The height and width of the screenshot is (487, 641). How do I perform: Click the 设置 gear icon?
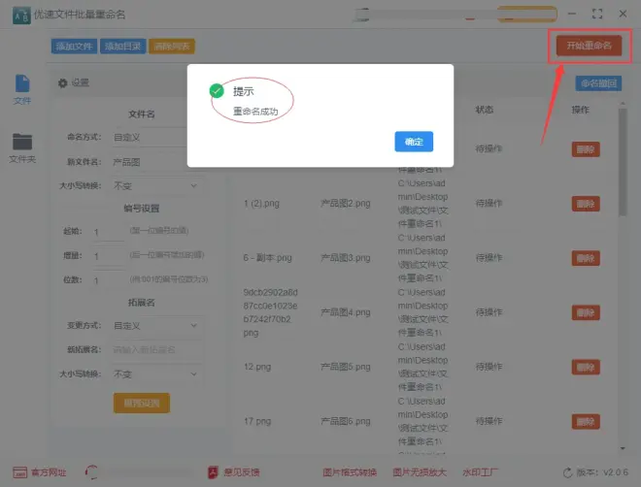(x=62, y=82)
